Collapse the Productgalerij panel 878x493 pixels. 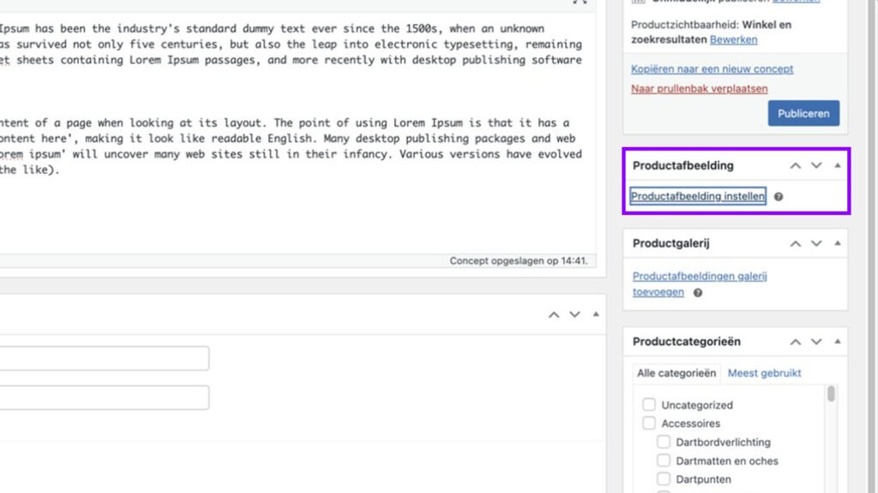(x=837, y=243)
